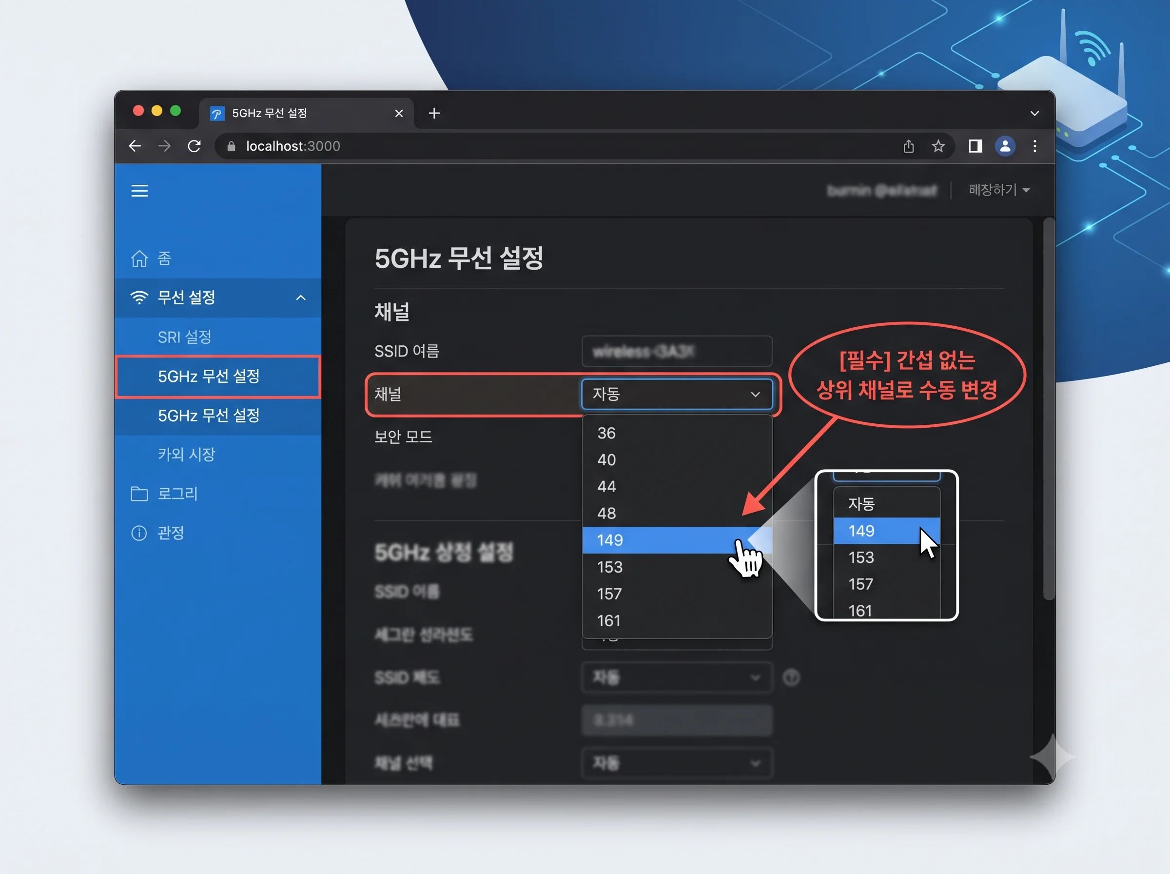Viewport: 1170px width, 874px height.
Task: Open the hamburger menu in sidebar
Action: (139, 191)
